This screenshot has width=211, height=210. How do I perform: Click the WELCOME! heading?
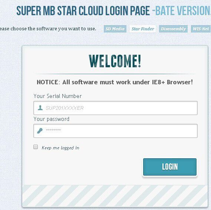pyautogui.click(x=115, y=61)
